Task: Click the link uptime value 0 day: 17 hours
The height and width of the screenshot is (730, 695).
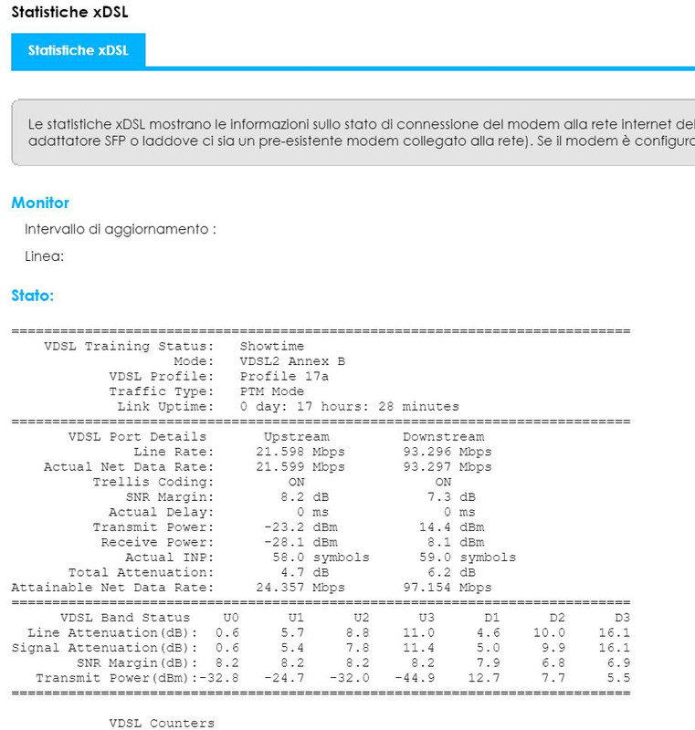Action: [350, 406]
